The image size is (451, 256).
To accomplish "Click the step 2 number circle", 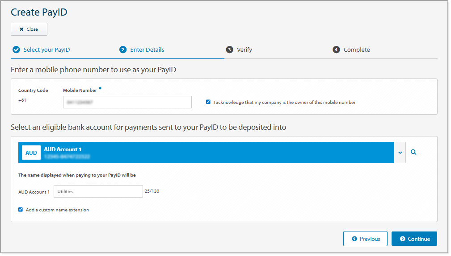I will click(x=123, y=50).
